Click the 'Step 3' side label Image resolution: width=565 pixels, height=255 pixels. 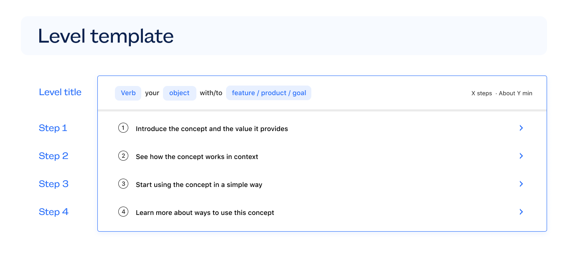pyautogui.click(x=53, y=184)
